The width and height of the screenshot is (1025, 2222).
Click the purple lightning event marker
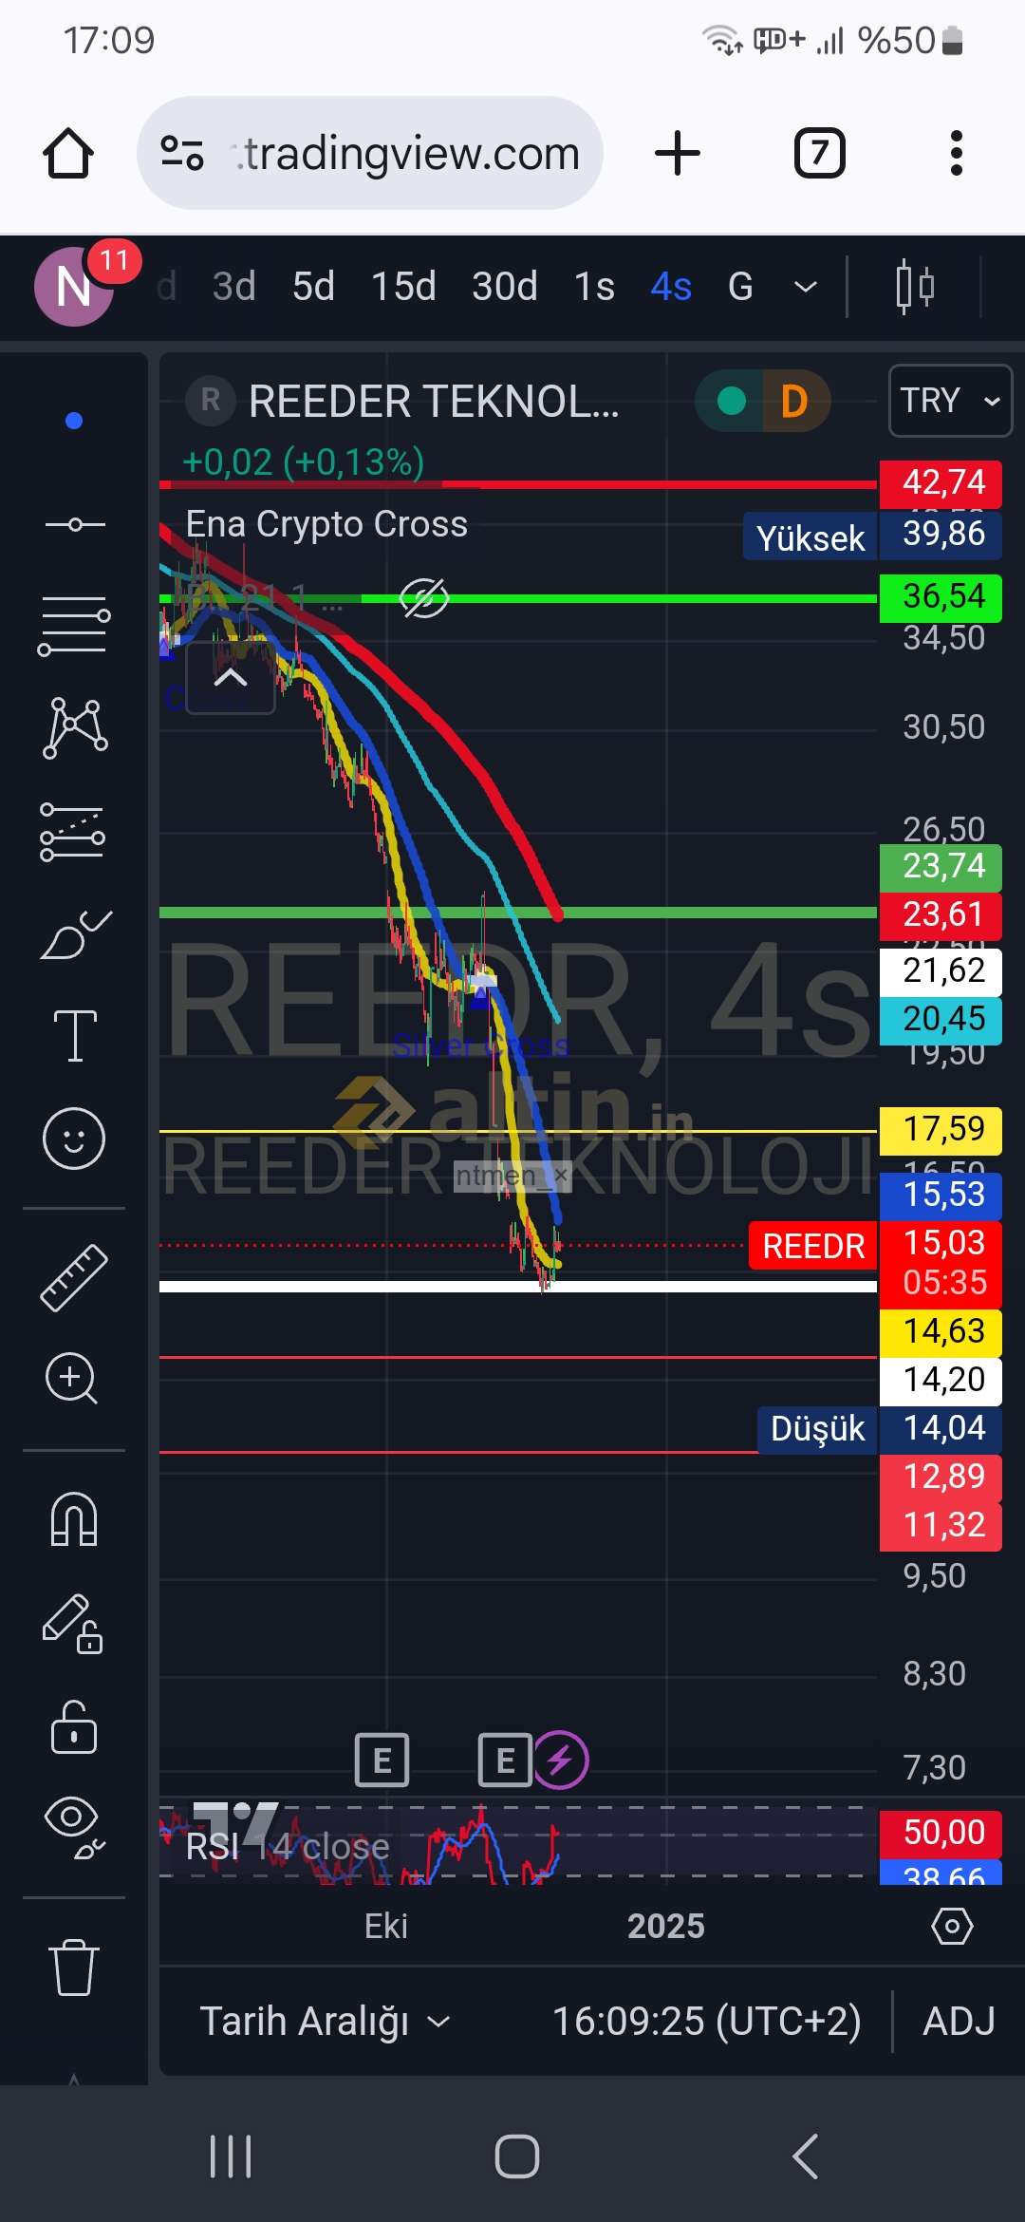tap(560, 1761)
